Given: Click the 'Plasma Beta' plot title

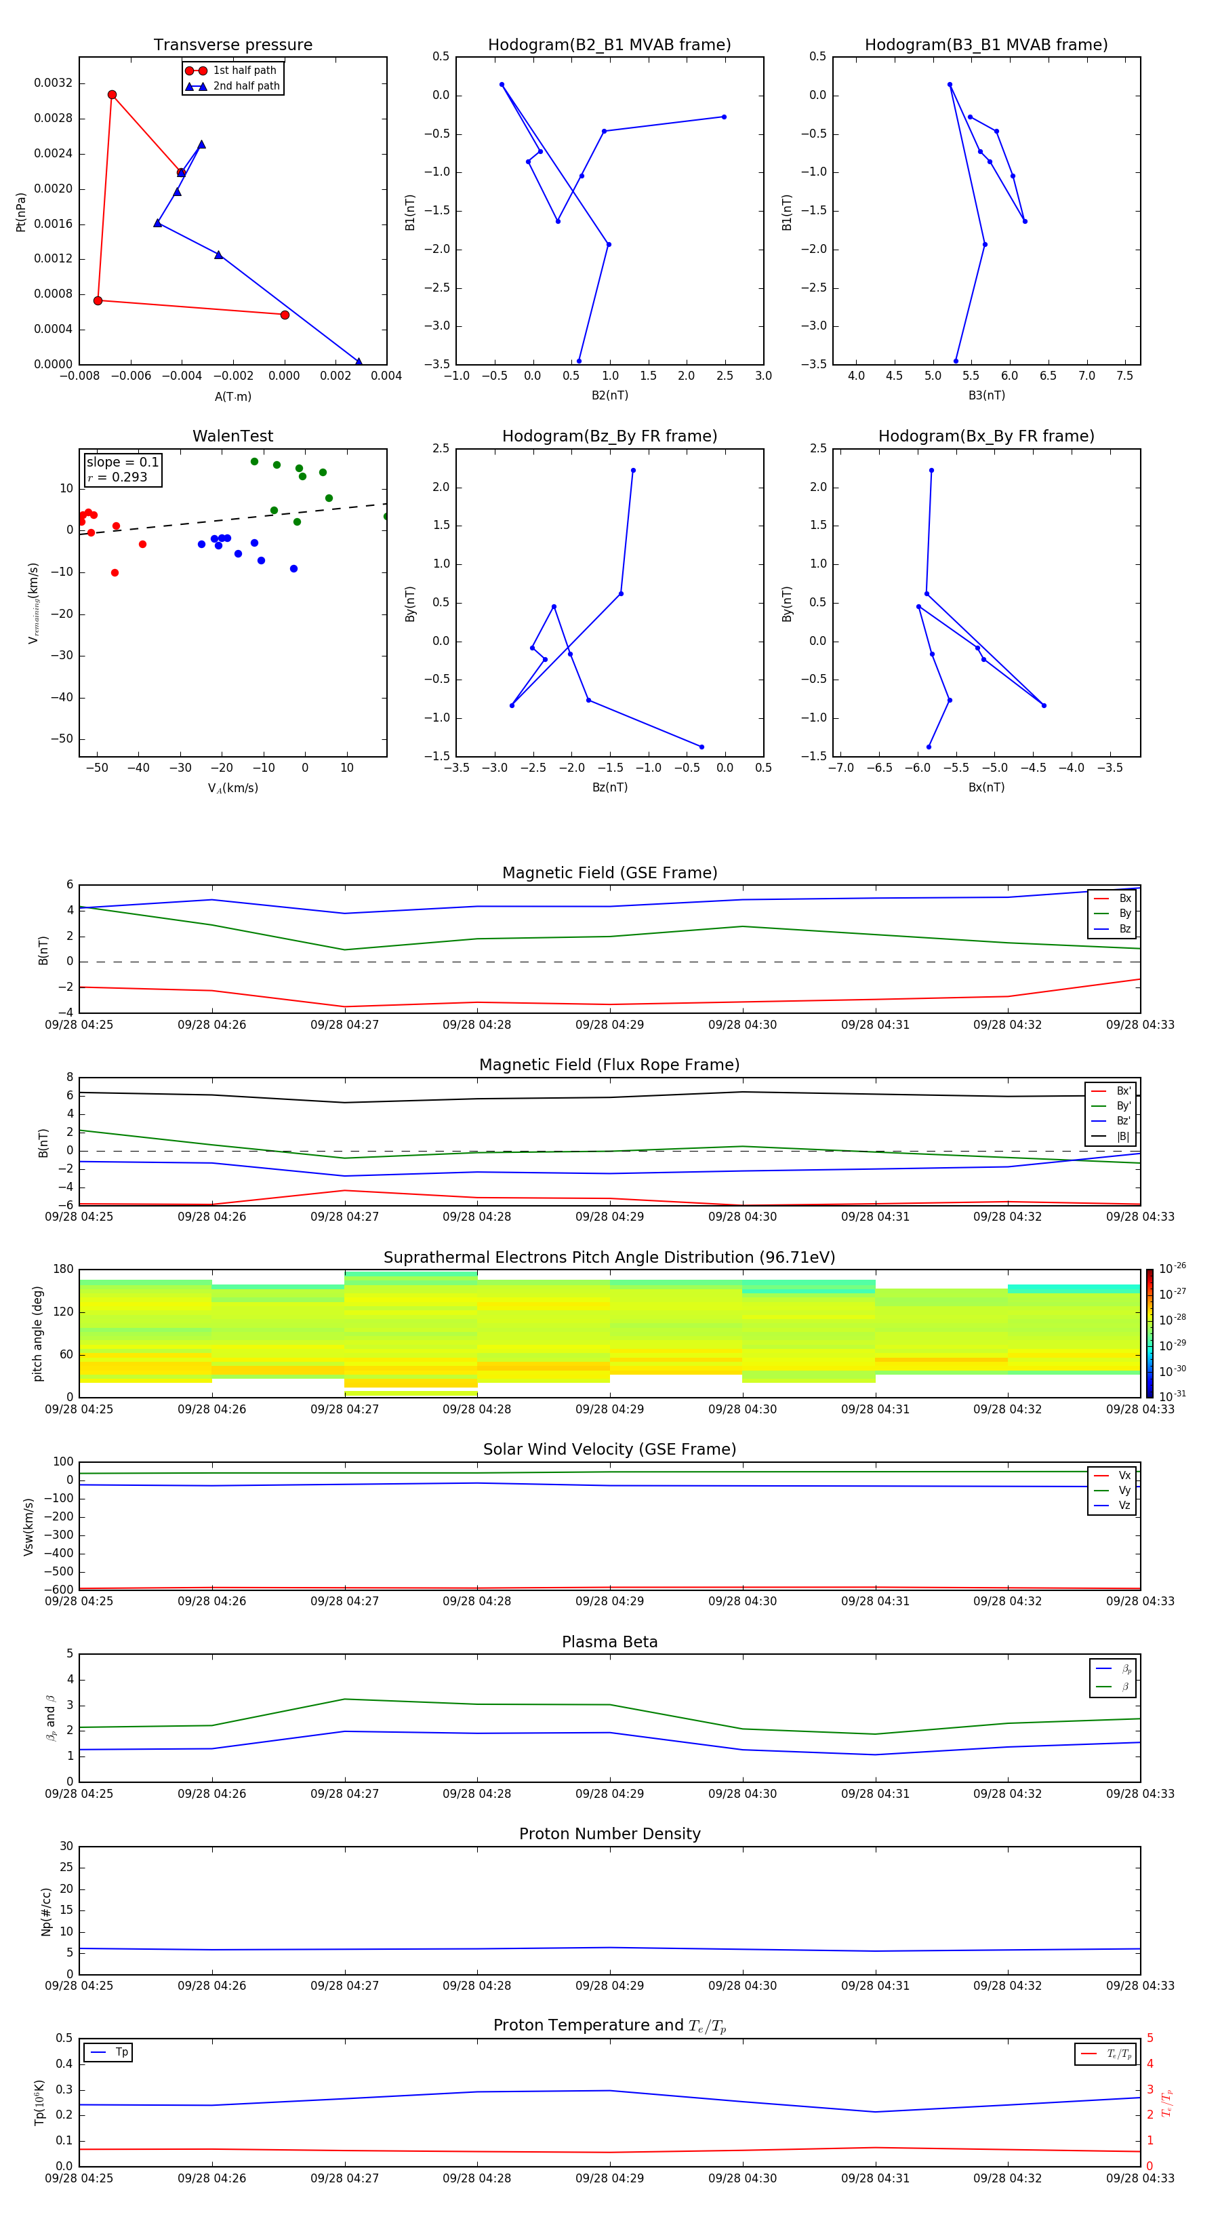Looking at the screenshot, I should pyautogui.click(x=609, y=1642).
